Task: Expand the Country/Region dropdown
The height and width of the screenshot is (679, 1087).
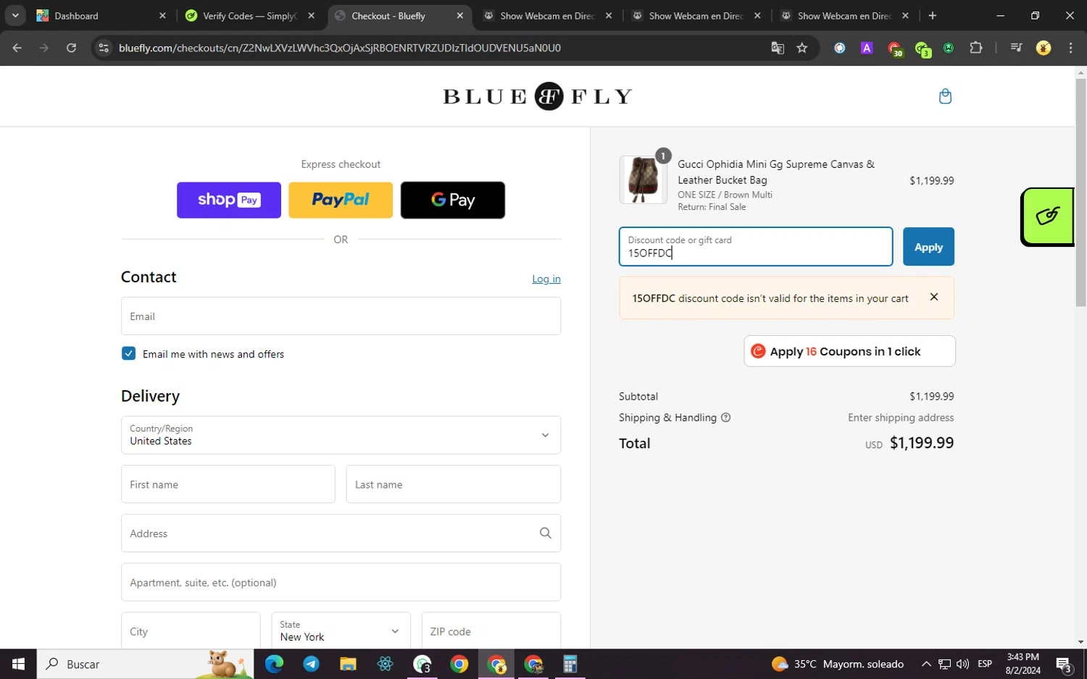Action: click(x=341, y=435)
